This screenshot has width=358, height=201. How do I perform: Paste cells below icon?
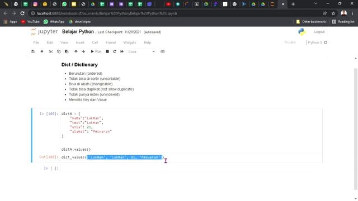[x=67, y=51]
